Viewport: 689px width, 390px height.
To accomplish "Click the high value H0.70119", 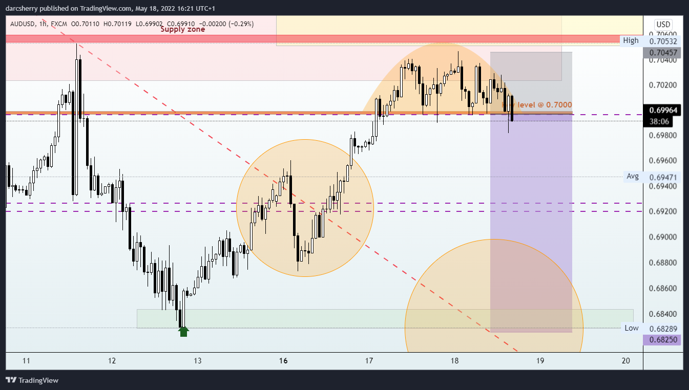I will (x=117, y=24).
